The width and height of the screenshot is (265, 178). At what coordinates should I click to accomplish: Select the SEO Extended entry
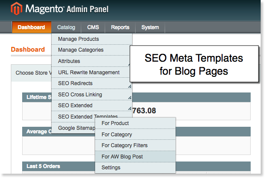[92, 105]
